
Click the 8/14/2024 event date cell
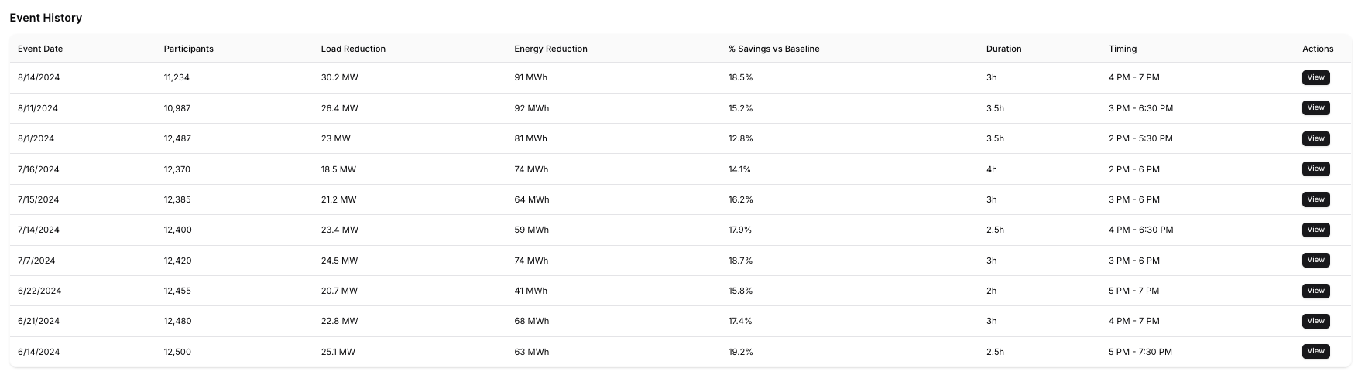[x=39, y=77]
